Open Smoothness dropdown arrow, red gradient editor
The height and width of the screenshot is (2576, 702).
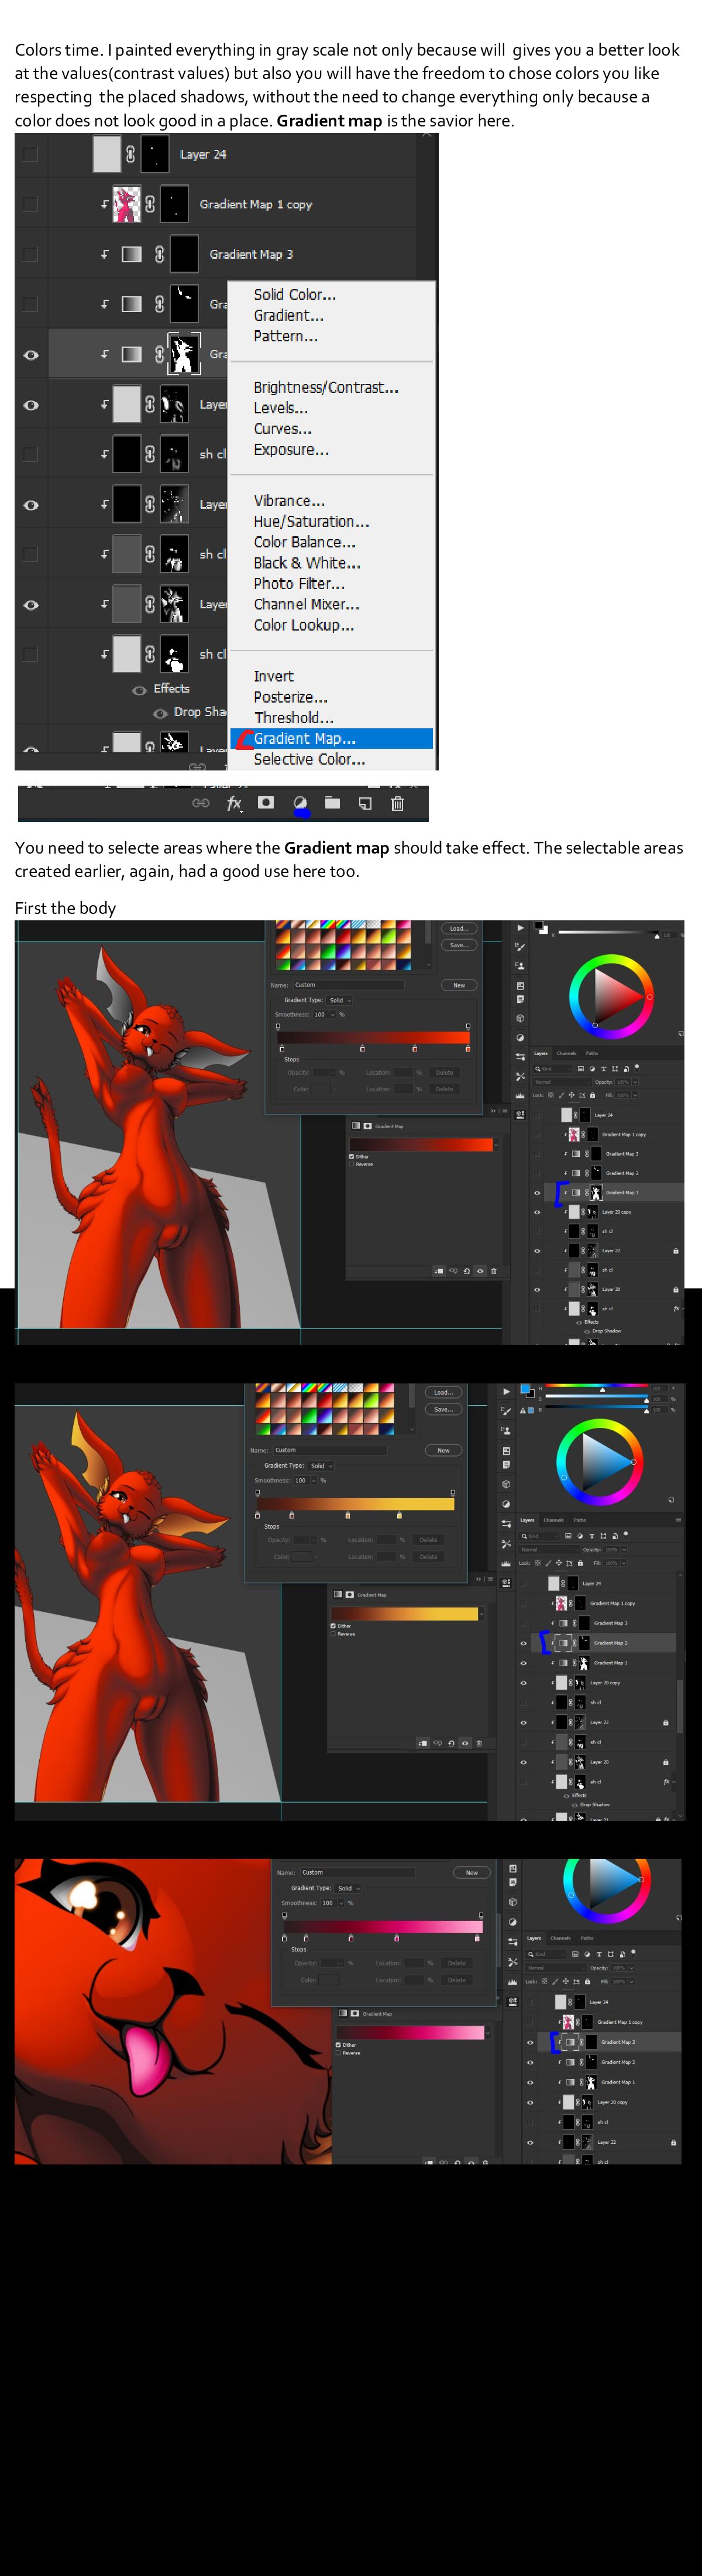pos(332,1015)
